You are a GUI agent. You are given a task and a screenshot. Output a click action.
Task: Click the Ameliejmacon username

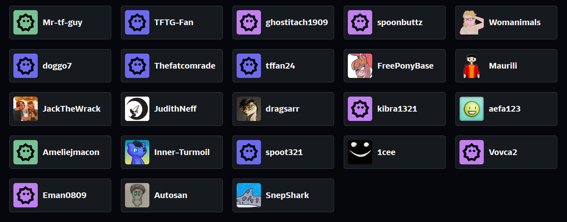(x=71, y=152)
